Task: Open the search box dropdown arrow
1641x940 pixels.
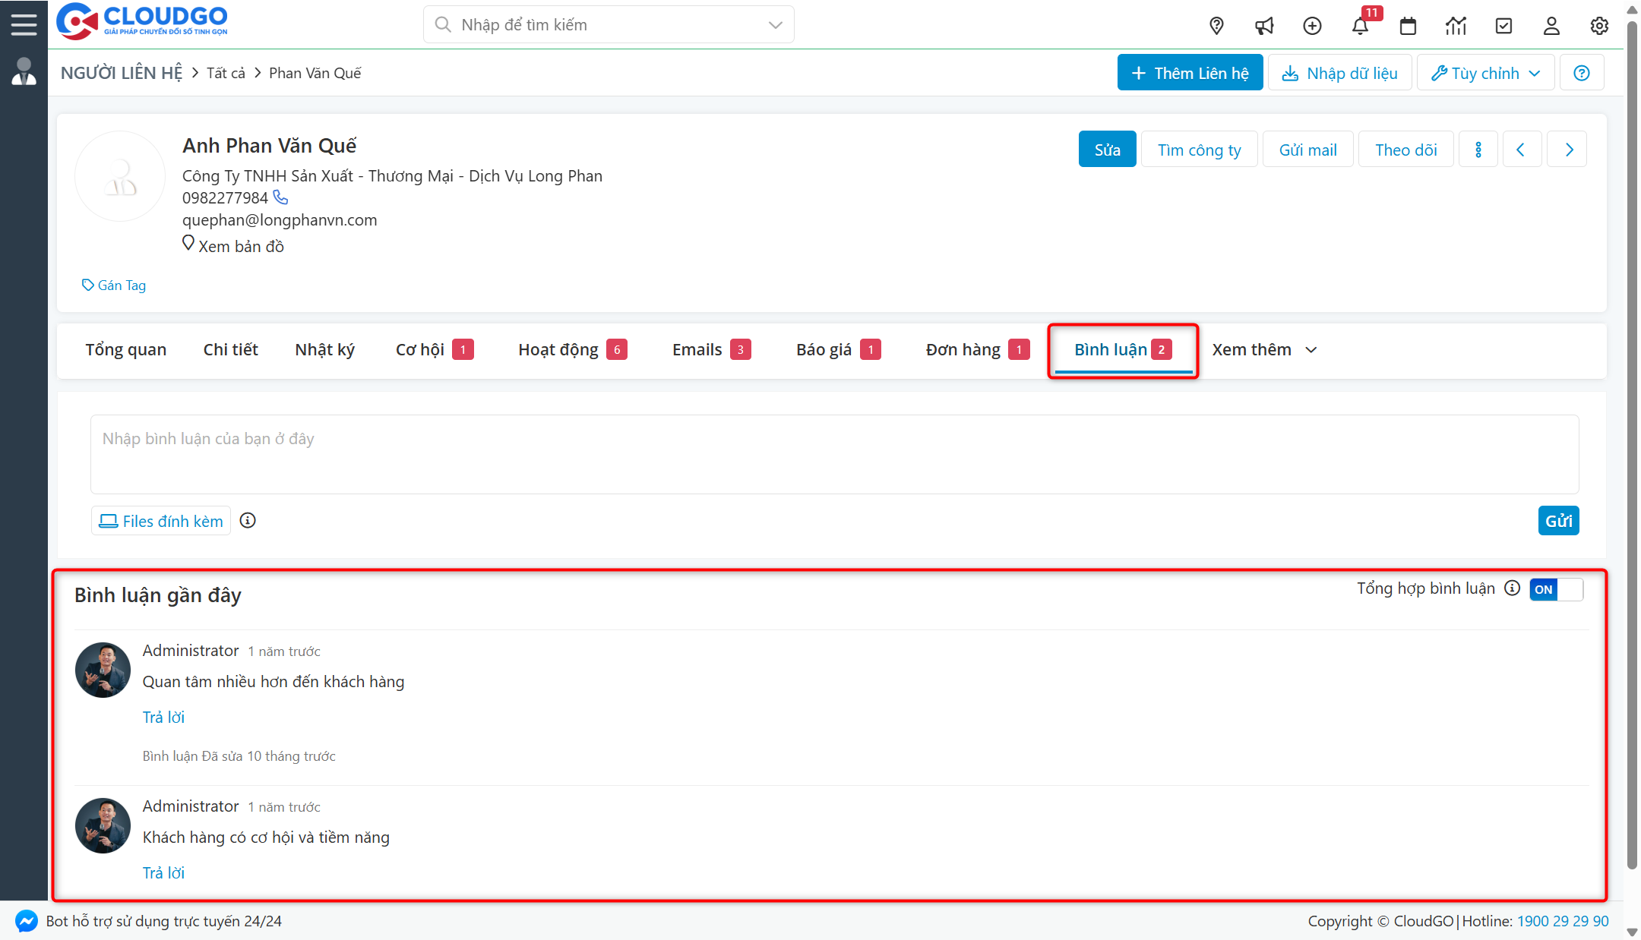Action: click(775, 25)
